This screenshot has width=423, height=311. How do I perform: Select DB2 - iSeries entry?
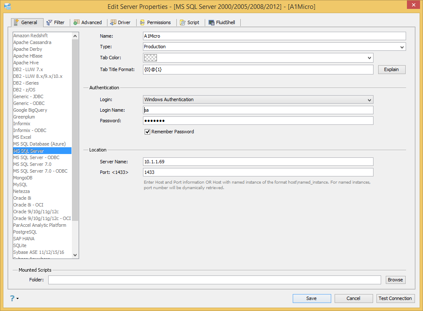click(x=26, y=83)
